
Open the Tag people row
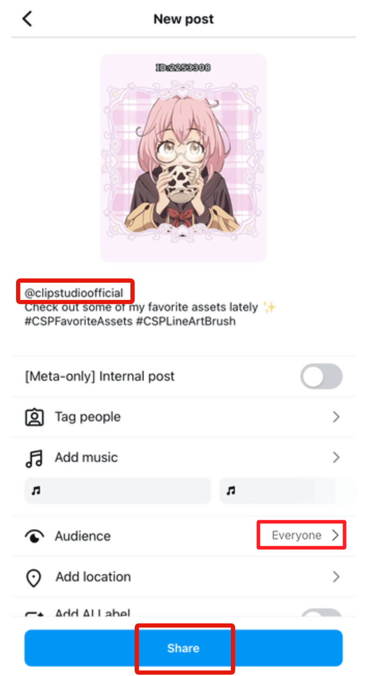tap(183, 417)
